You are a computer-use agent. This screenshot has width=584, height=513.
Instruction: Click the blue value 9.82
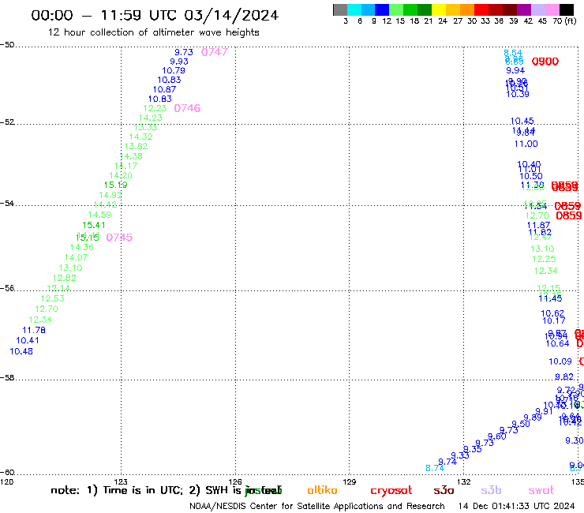point(564,377)
